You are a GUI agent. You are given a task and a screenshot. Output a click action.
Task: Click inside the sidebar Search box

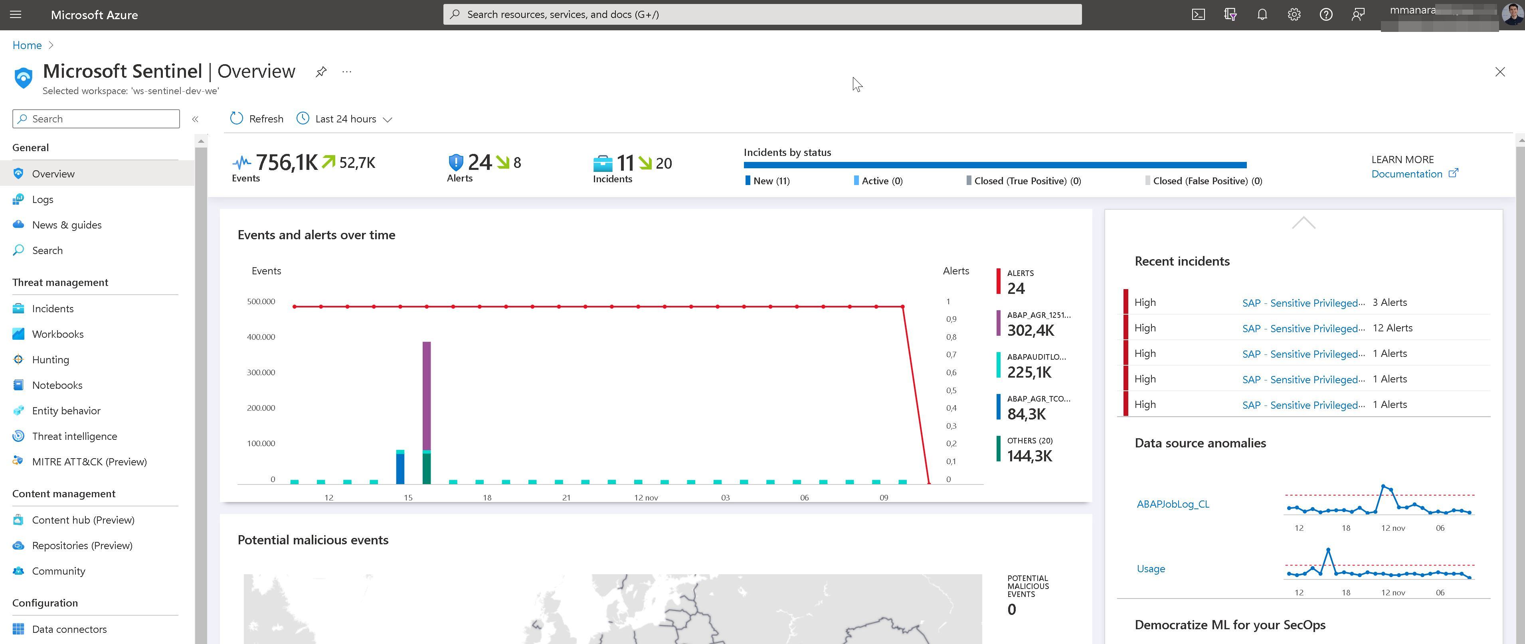(x=96, y=119)
